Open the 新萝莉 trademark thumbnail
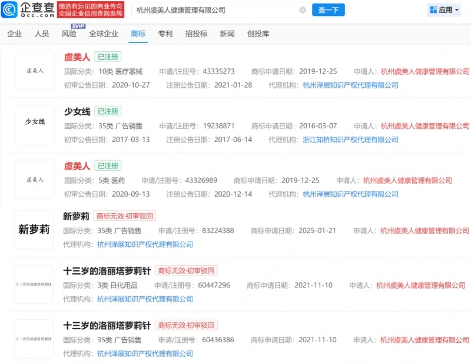The height and width of the screenshot is (364, 471). pyautogui.click(x=34, y=230)
